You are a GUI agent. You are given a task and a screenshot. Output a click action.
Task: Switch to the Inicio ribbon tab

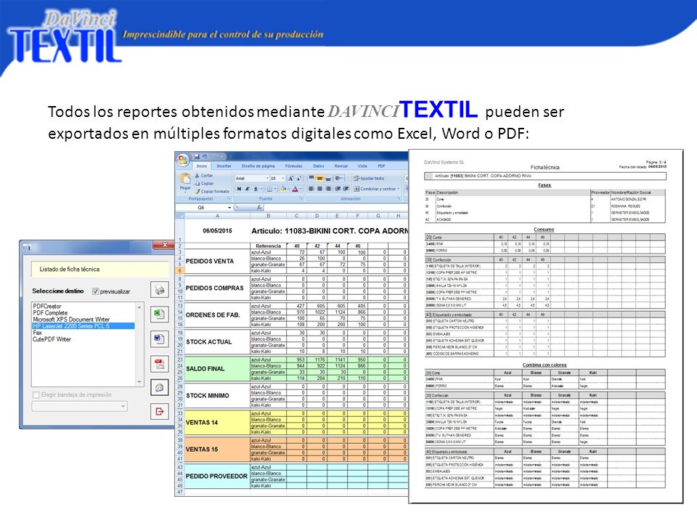tap(202, 166)
